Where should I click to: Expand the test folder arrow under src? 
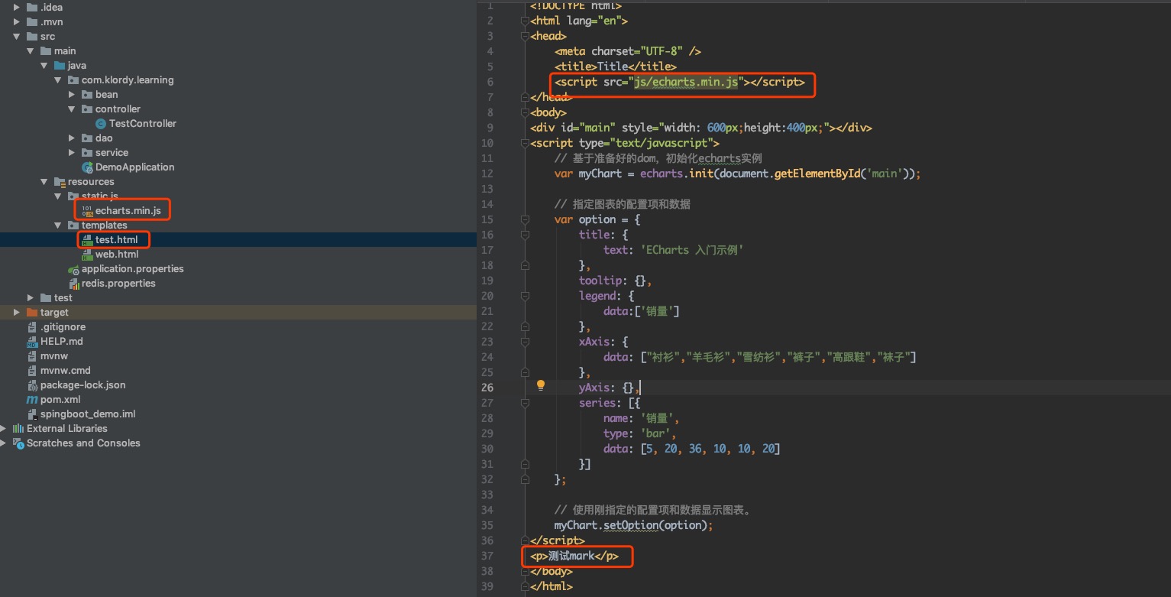(x=31, y=298)
